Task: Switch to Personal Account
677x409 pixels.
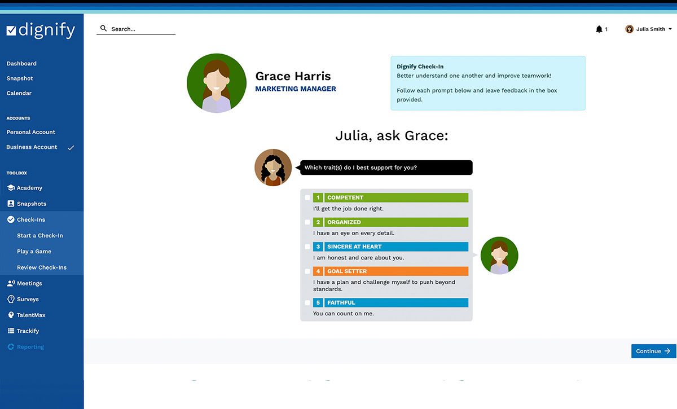Action: coord(31,132)
